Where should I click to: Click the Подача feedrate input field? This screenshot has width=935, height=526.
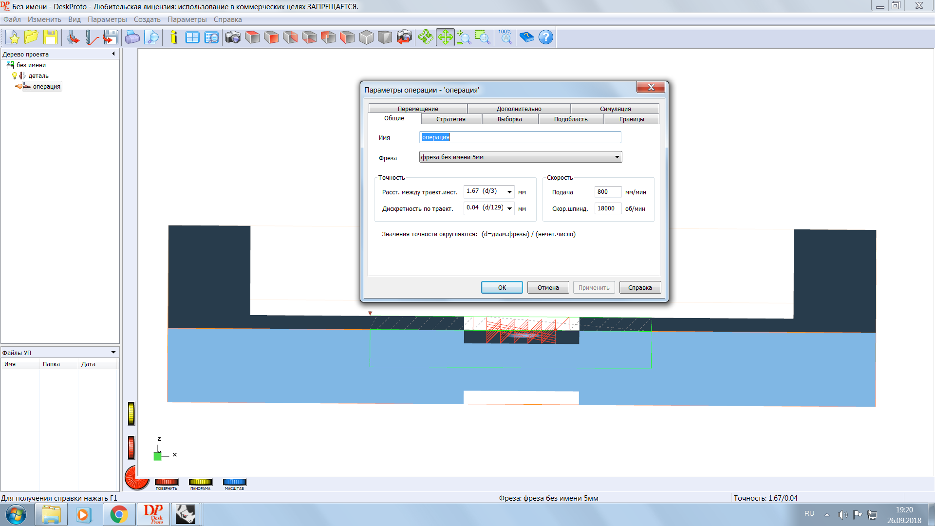click(607, 192)
